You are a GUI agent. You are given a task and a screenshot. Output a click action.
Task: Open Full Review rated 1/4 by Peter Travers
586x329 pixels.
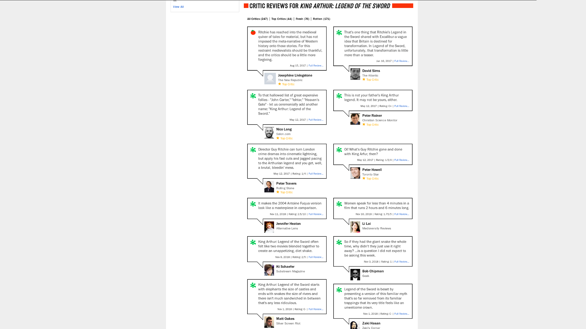click(x=316, y=174)
